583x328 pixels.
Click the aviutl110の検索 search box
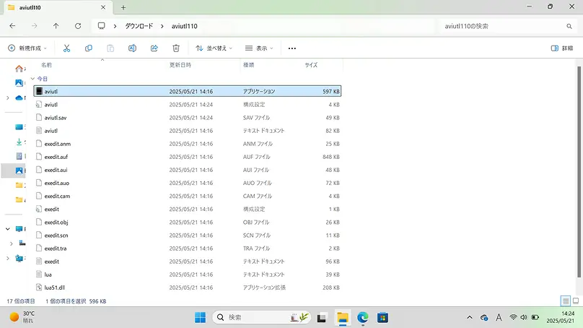507,26
